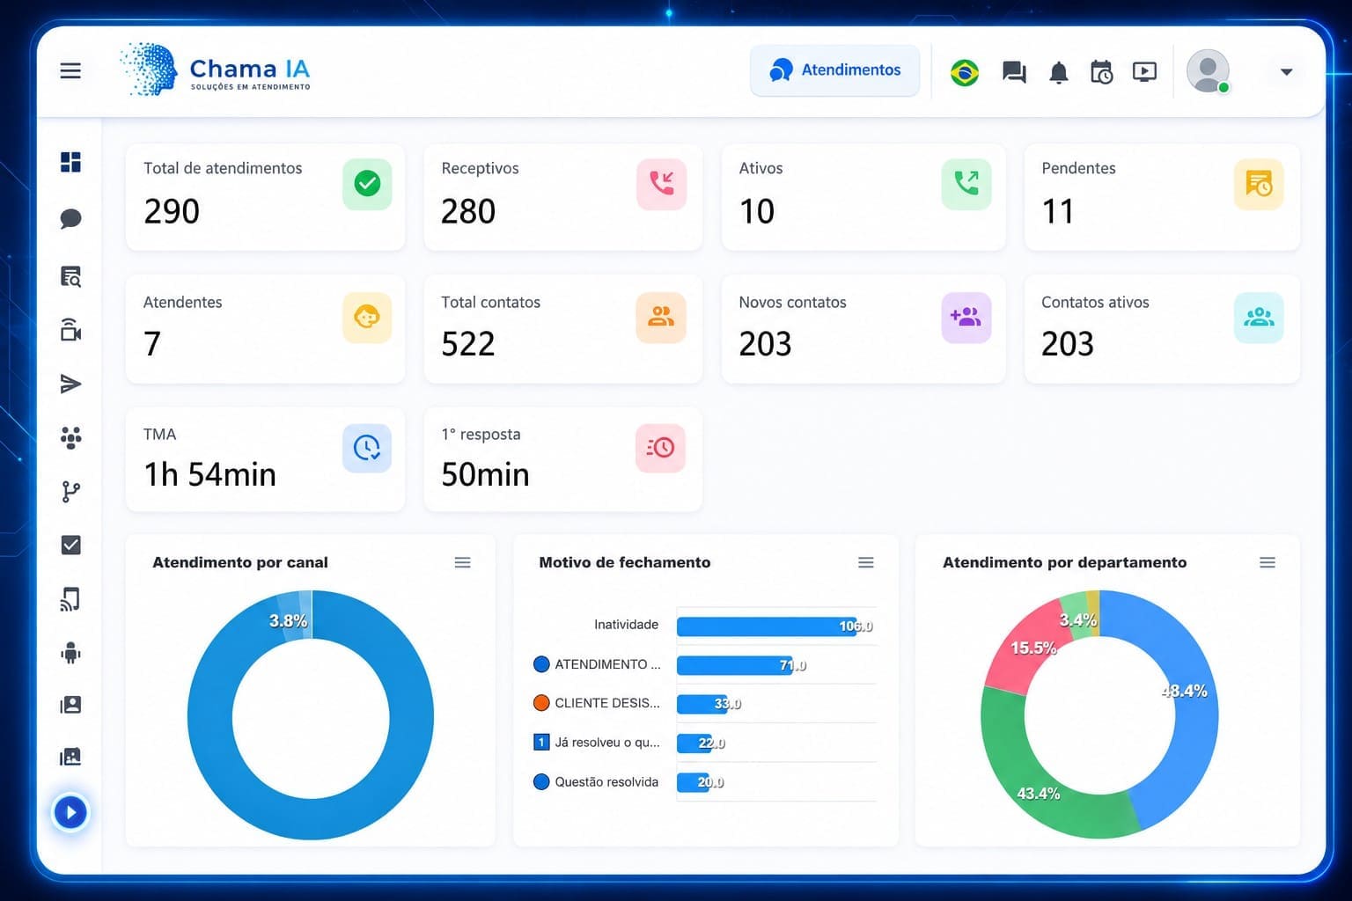Image resolution: width=1352 pixels, height=901 pixels.
Task: Go to dashboard in sidebar
Action: [70, 162]
